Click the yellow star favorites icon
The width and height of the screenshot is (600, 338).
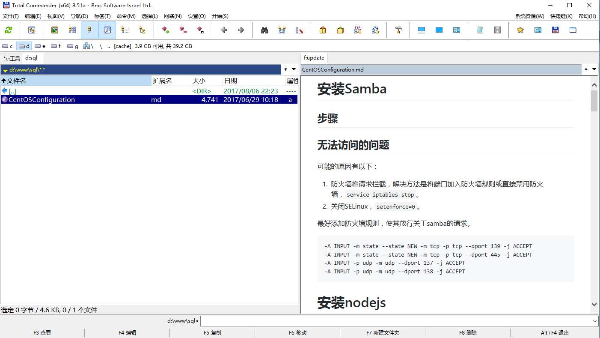pos(520,30)
